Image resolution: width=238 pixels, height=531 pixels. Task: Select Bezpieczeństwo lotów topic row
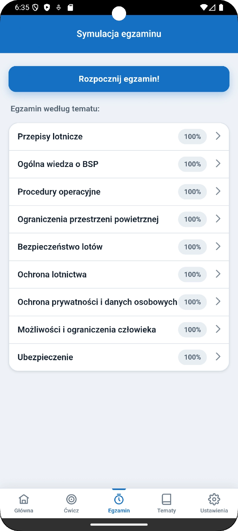coord(119,247)
